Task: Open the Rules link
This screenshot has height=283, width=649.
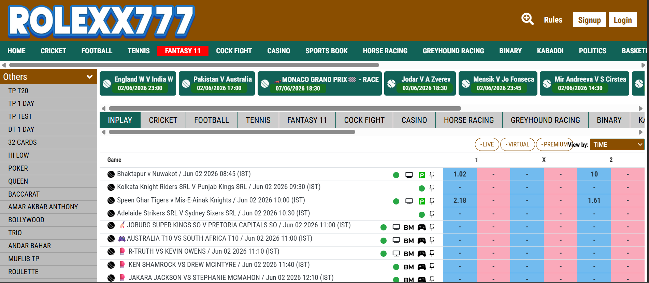Action: (553, 20)
